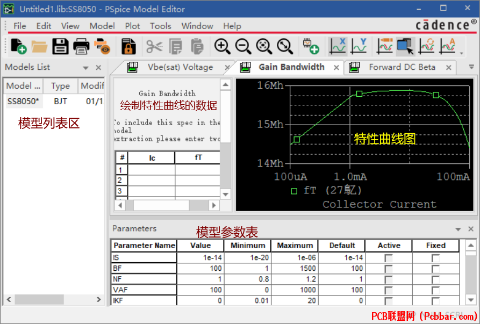Click the window select cursor icon
Screen dimensions: 480x324
click(x=405, y=47)
